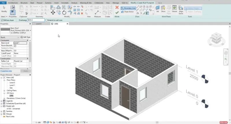Select the Align Eaves tool

click(x=181, y=9)
